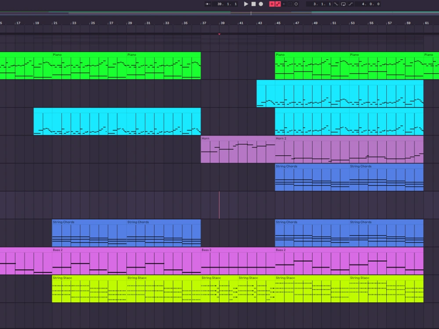Toggle the Follow playback arrow icon
This screenshot has width=439, height=329.
coord(208,4)
